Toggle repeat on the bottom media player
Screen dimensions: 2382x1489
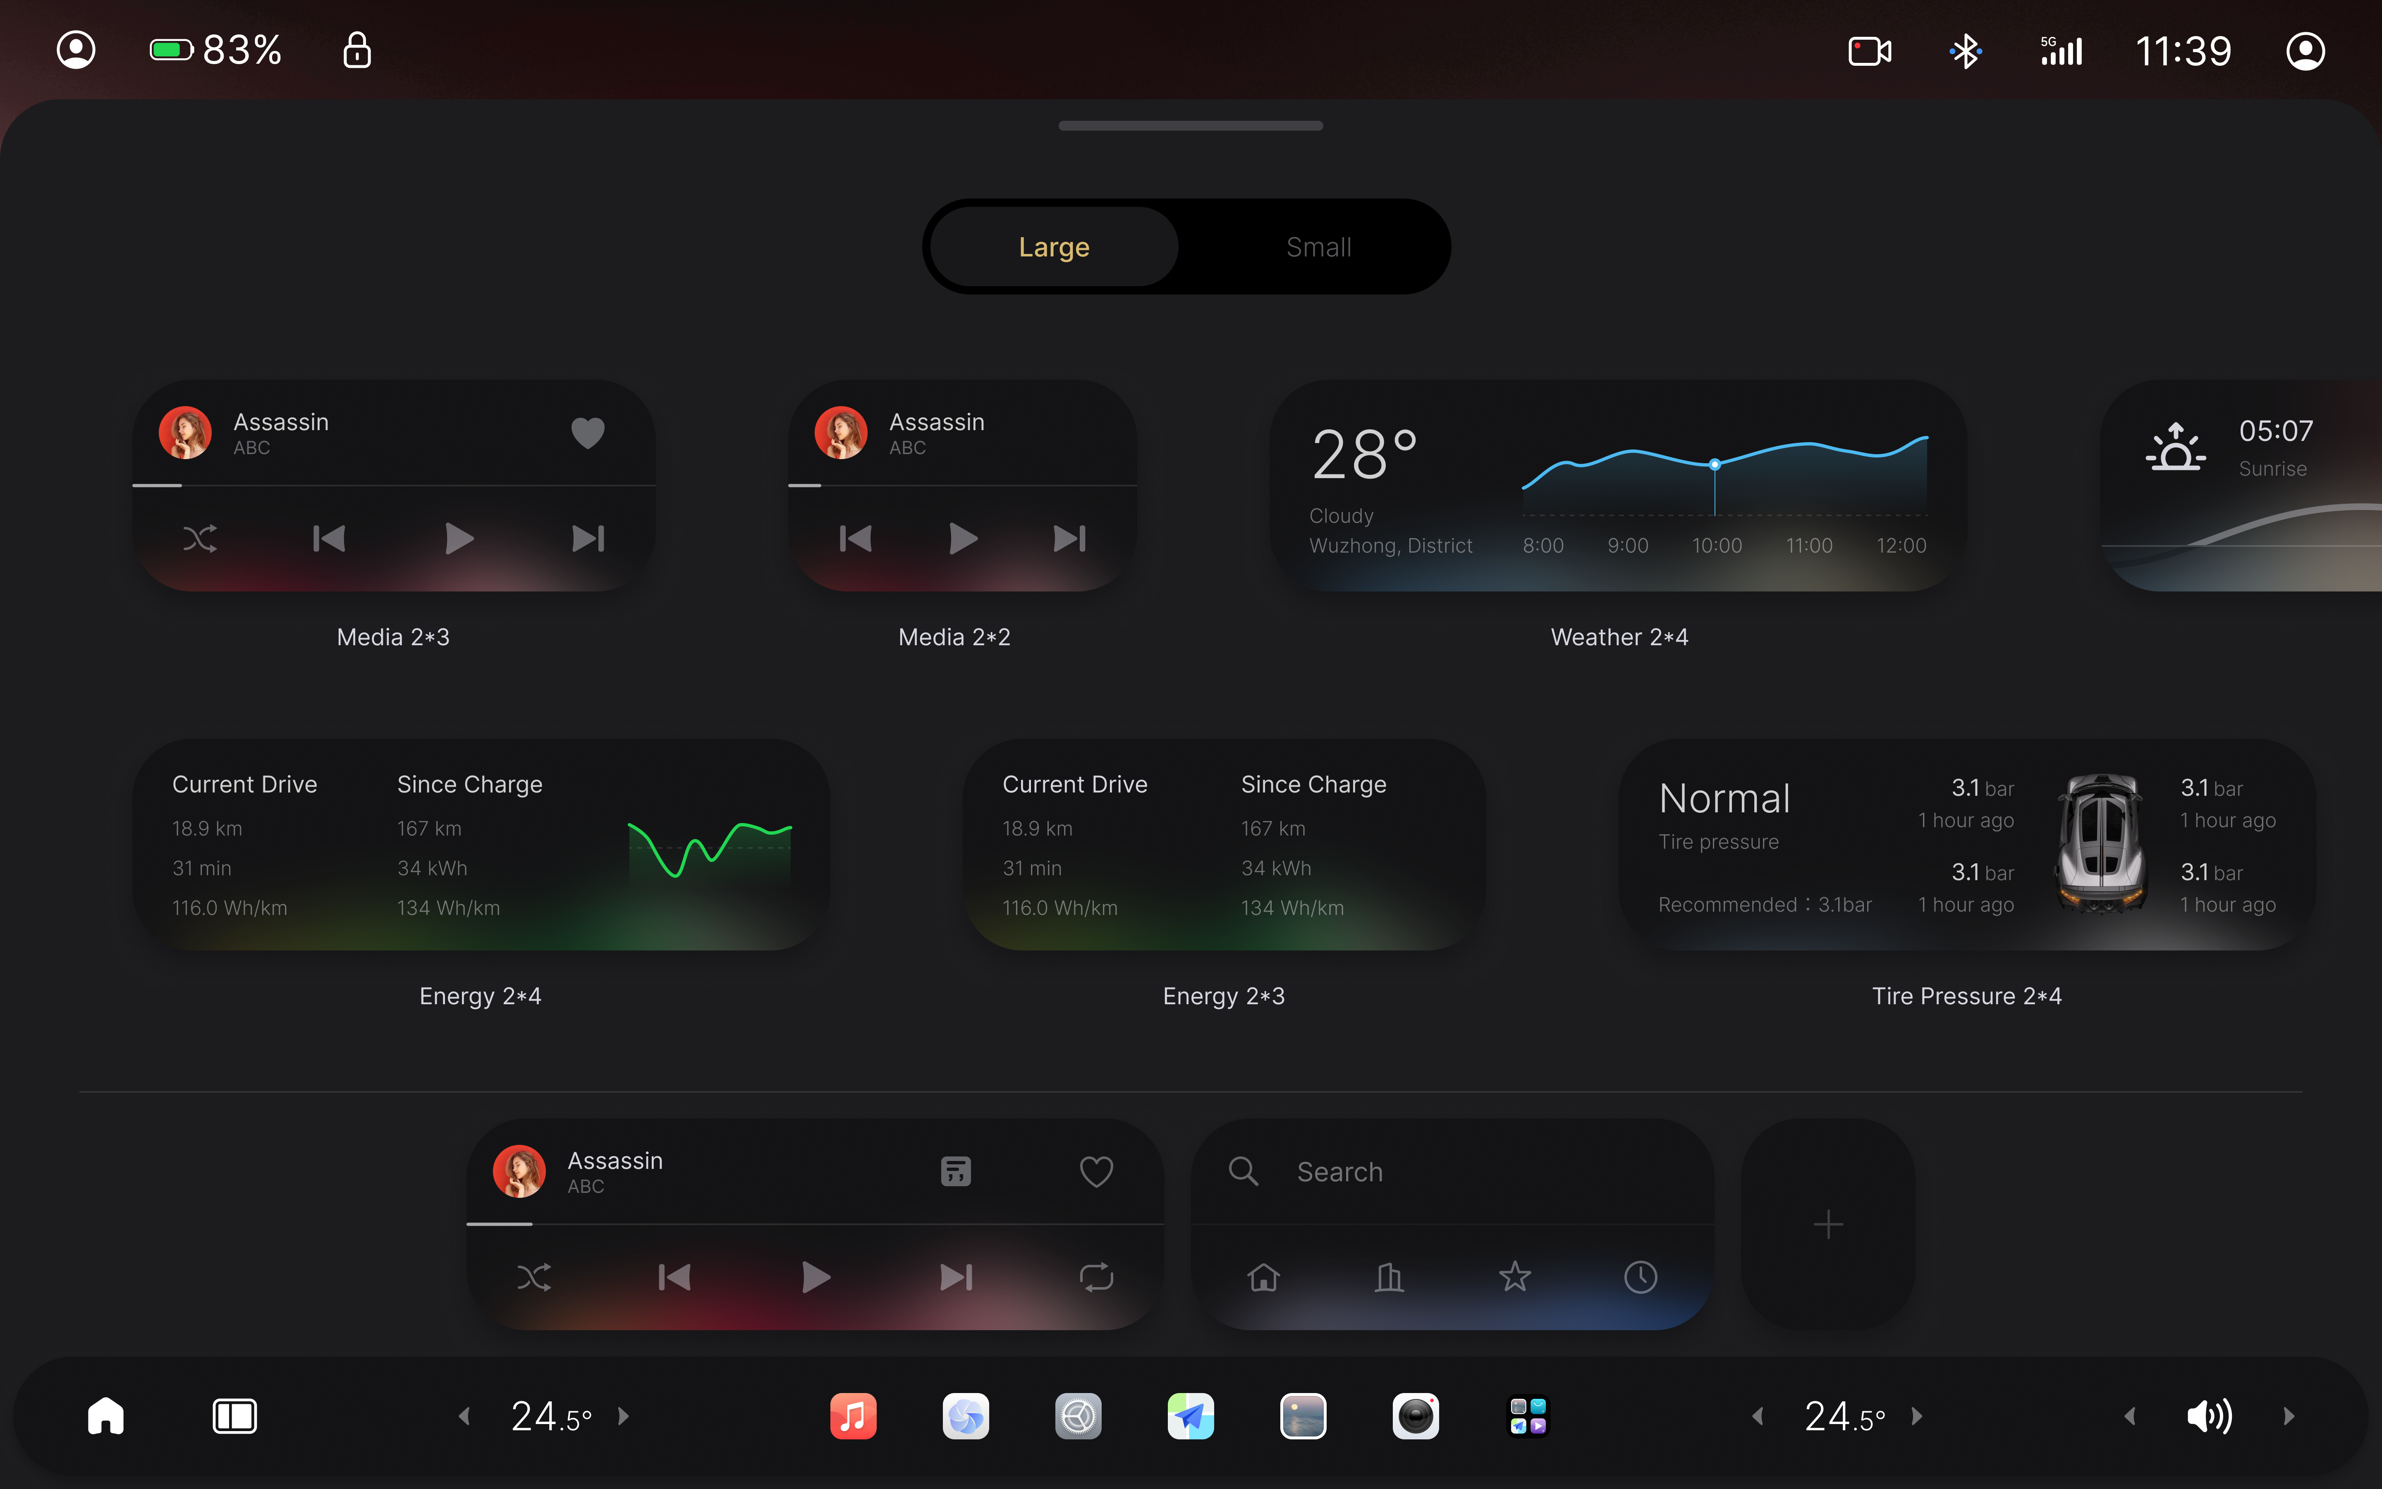pos(1097,1277)
